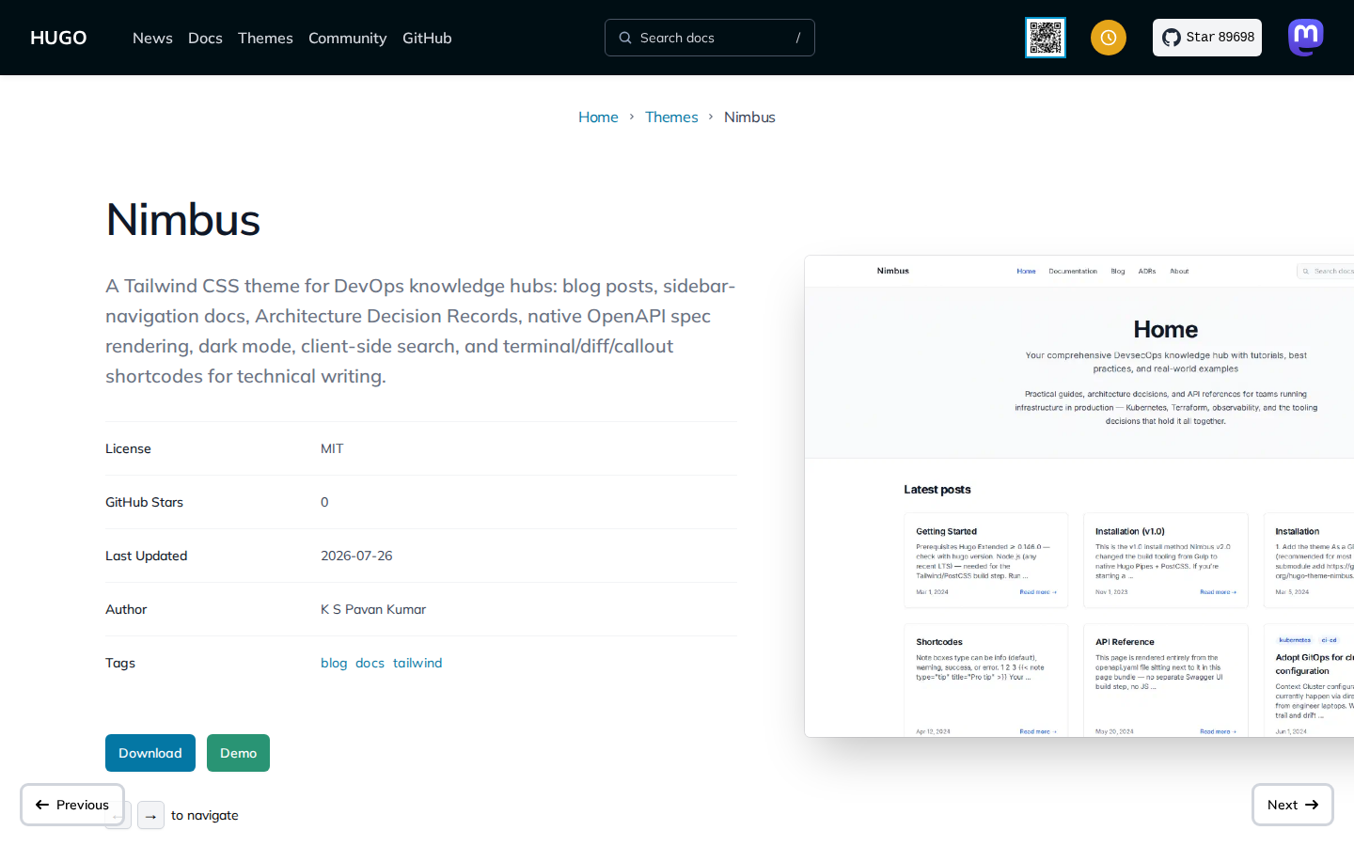The height and width of the screenshot is (846, 1354).
Task: Click the green Demo button
Action: 238,753
